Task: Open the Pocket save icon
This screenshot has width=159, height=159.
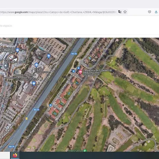Action: coord(149,12)
